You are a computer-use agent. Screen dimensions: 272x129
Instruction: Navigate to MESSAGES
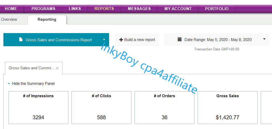139,9
